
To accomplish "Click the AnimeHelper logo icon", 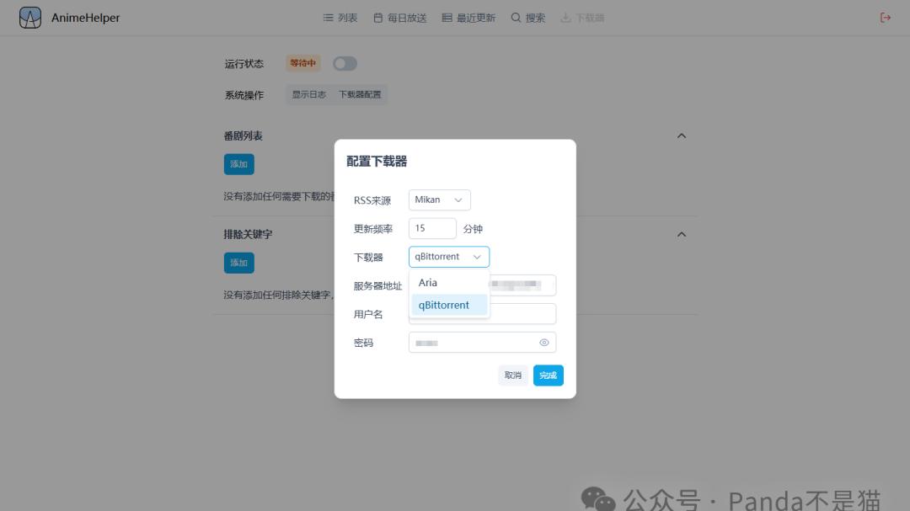I will click(29, 16).
